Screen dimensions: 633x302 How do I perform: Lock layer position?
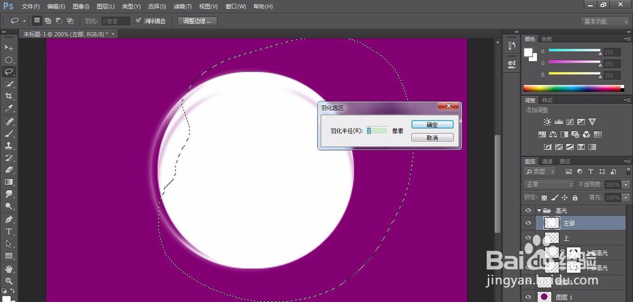[565, 198]
